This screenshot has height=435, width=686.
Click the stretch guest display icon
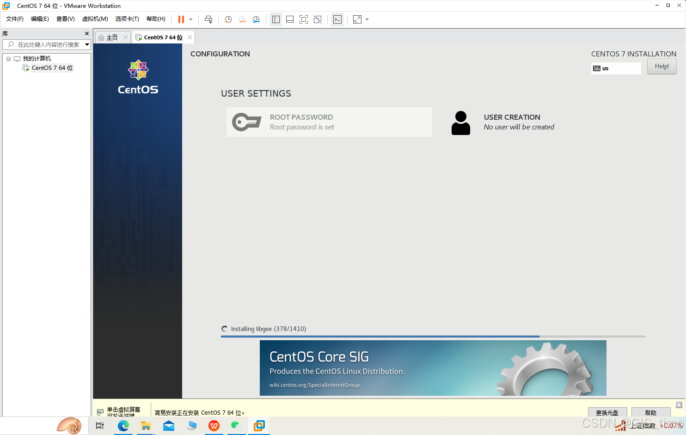coord(357,19)
